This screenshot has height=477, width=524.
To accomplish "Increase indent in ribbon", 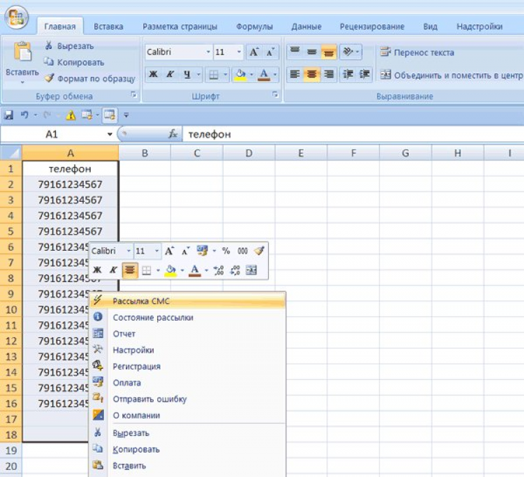I will pyautogui.click(x=364, y=74).
